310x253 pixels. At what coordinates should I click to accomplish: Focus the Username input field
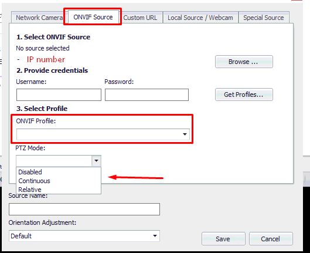tap(59, 95)
